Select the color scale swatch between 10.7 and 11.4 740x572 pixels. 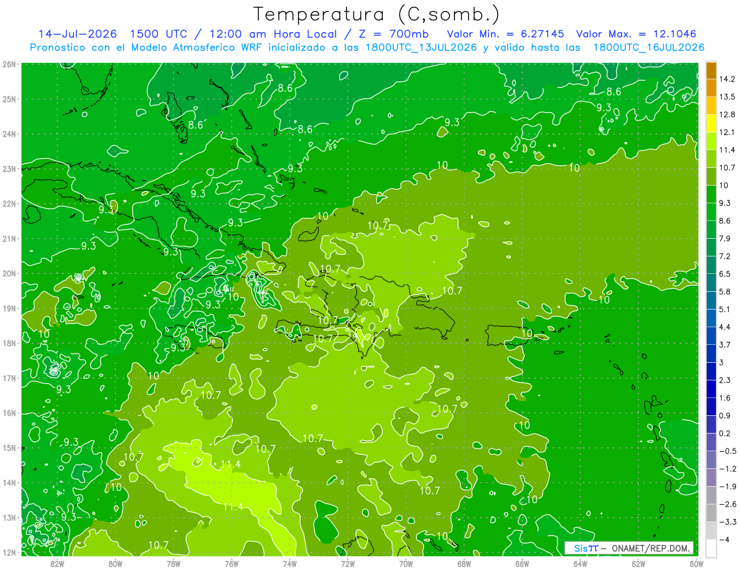[x=711, y=159]
